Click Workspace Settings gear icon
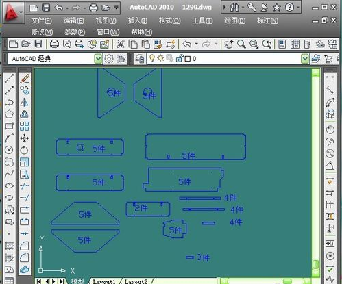This screenshot has width=342, height=284. (109, 59)
